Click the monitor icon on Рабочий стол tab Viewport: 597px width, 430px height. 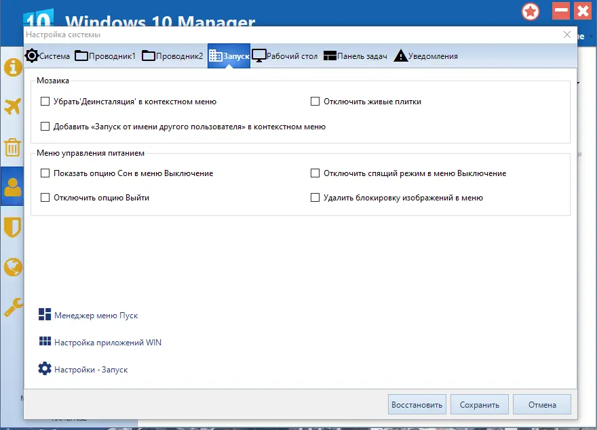[x=259, y=56]
